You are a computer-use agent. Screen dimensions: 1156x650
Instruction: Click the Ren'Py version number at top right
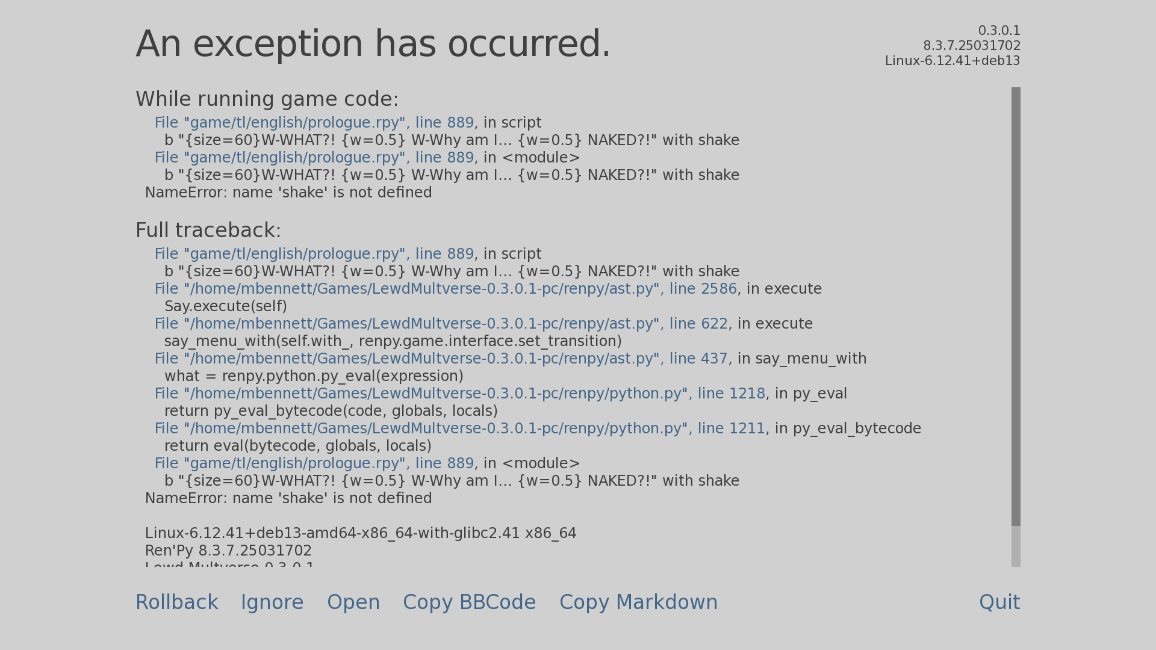point(972,46)
